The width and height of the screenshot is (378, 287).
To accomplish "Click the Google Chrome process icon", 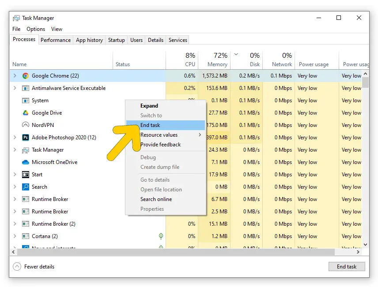I will click(x=26, y=76).
